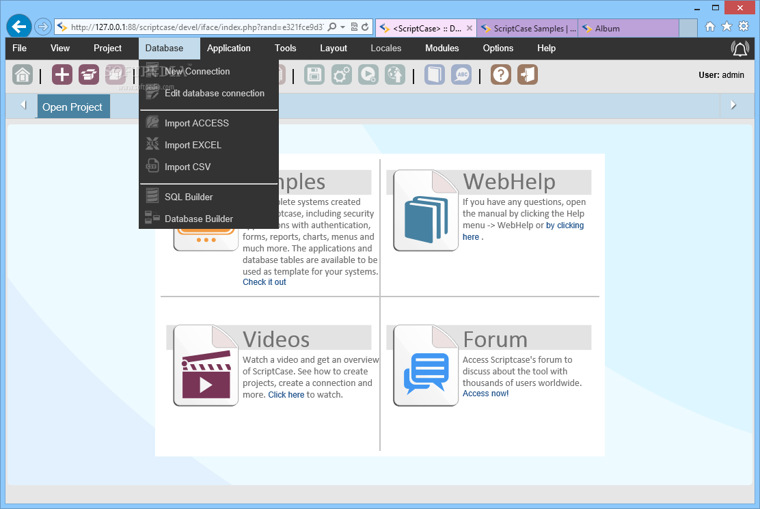Select New Connection in Database menu
The height and width of the screenshot is (509, 760).
(x=209, y=71)
